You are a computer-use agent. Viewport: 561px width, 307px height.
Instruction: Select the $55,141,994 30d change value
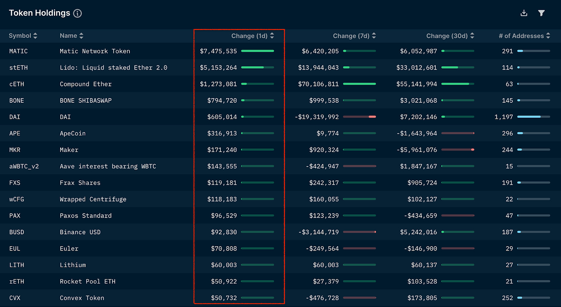point(417,84)
